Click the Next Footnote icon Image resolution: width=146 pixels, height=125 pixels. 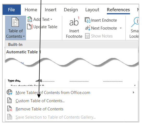pos(88,28)
